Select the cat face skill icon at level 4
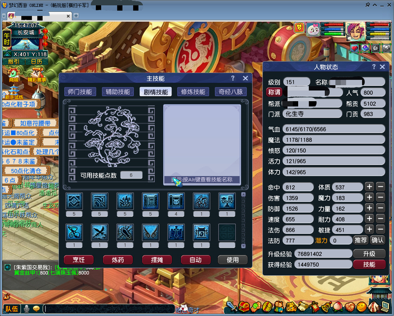This screenshot has height=316, width=394. (176, 201)
